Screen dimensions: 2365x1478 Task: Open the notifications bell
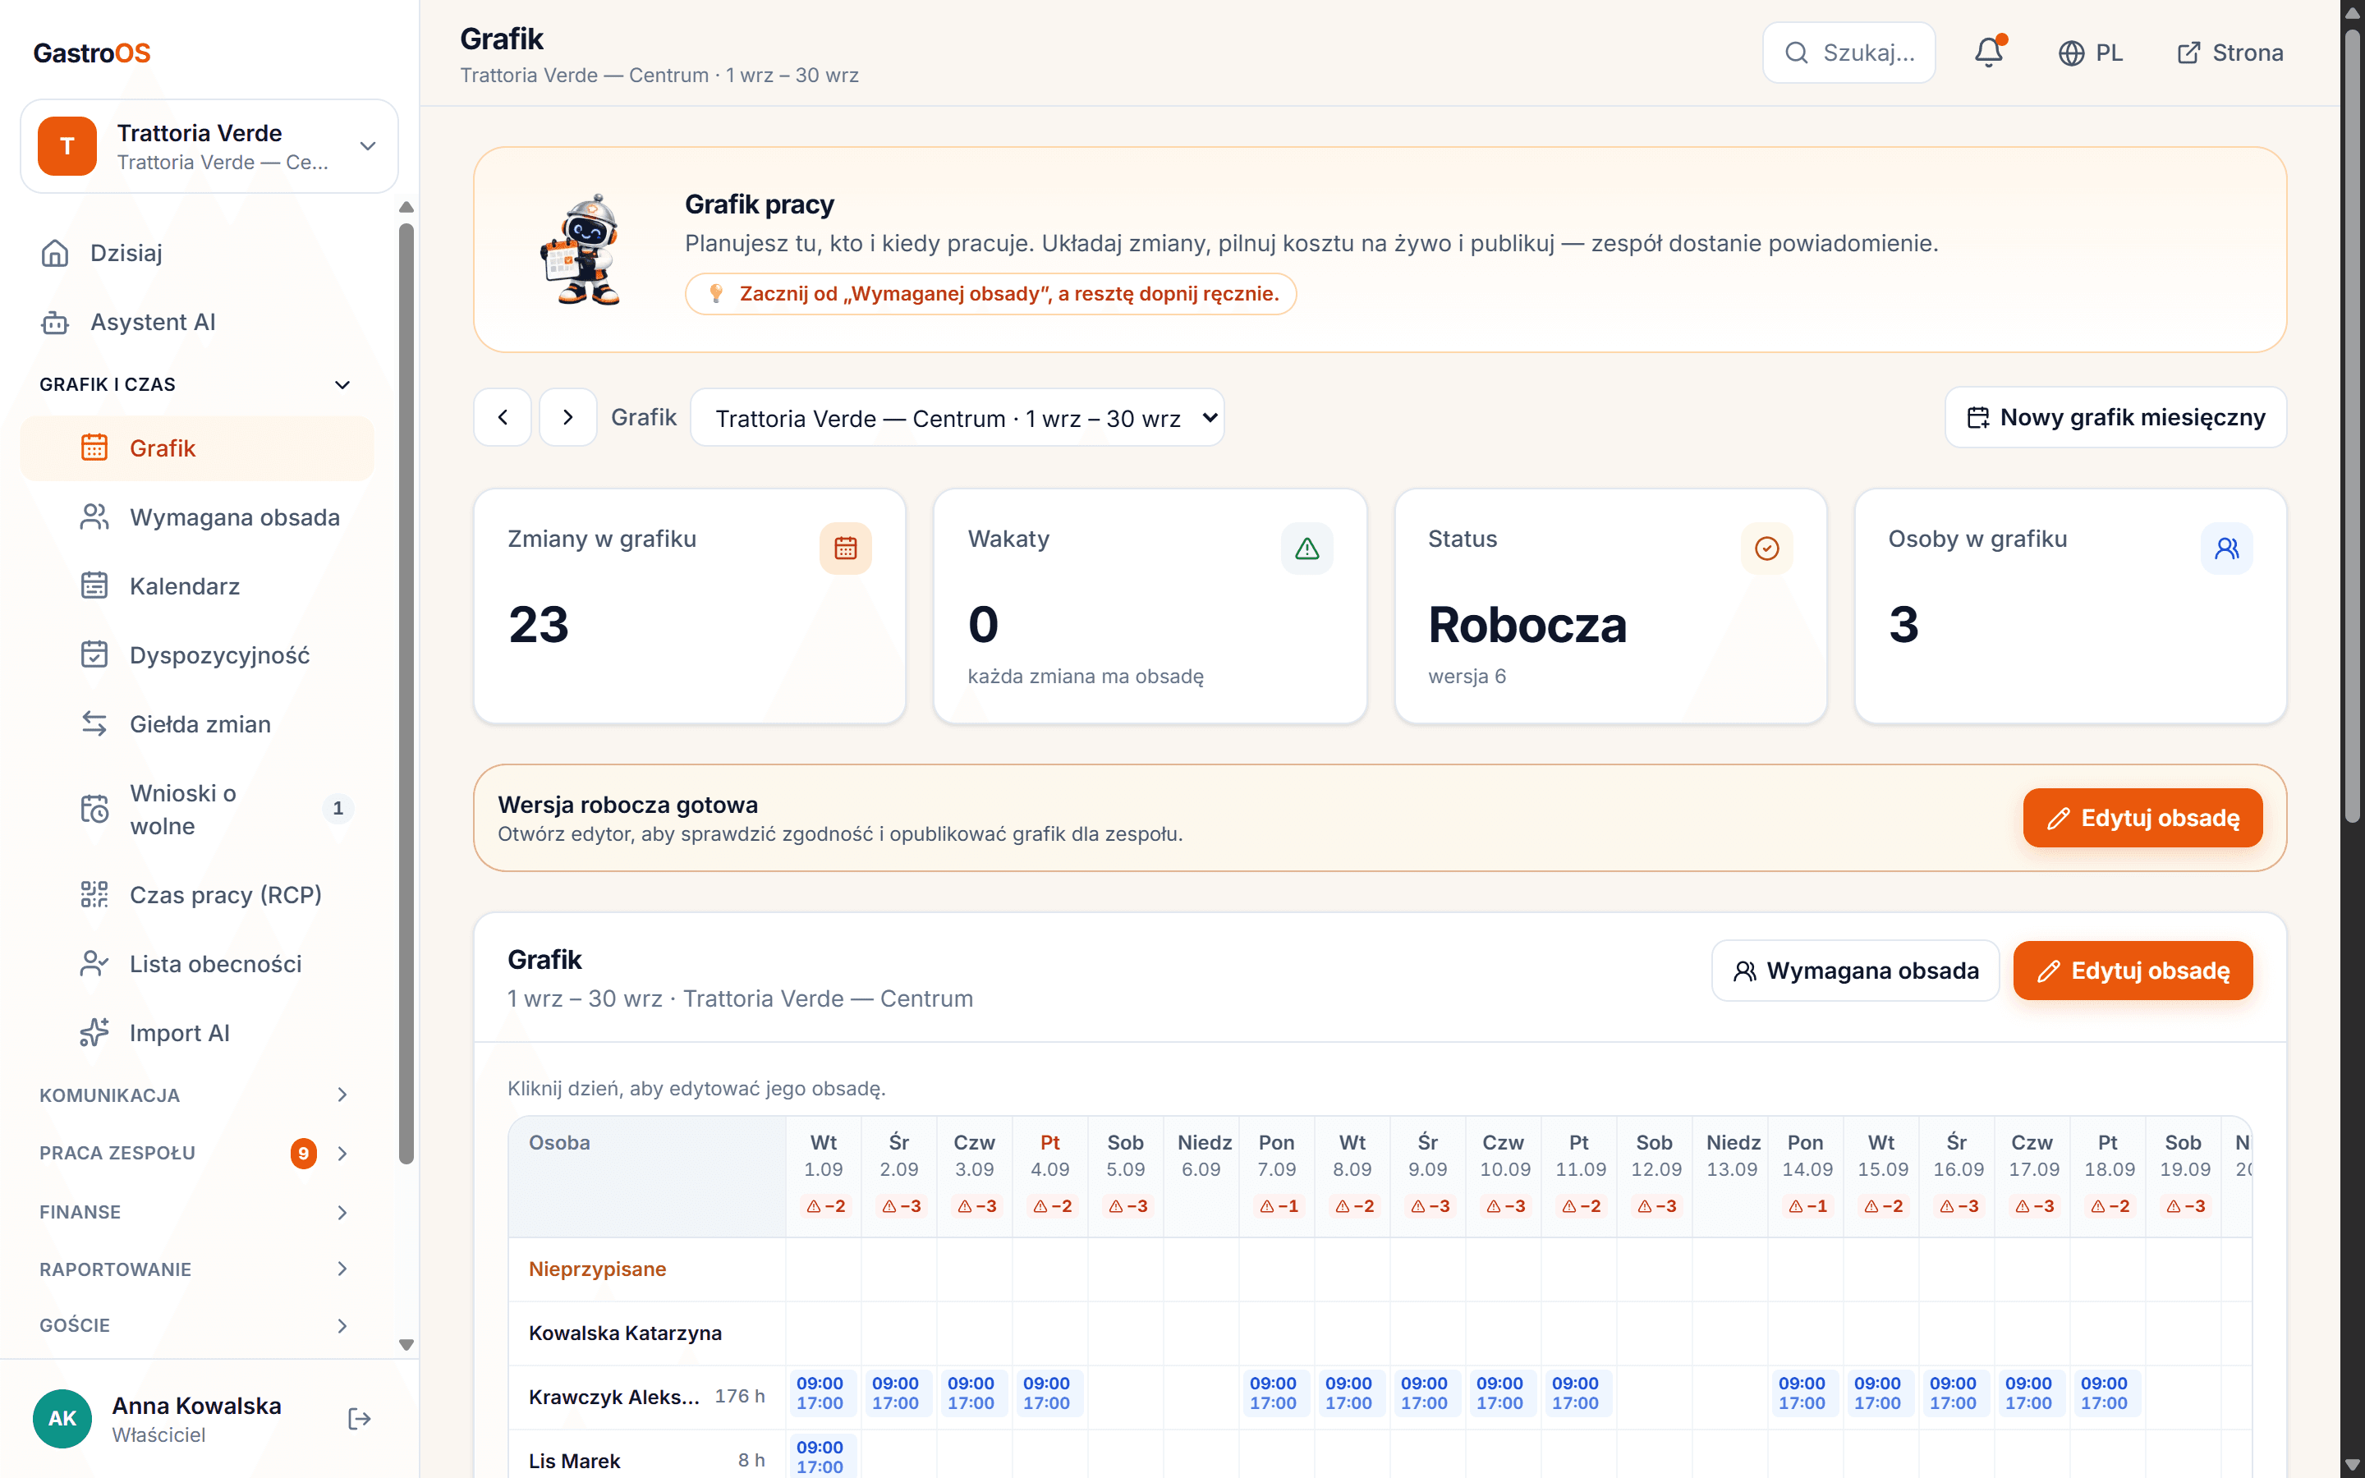point(1988,53)
